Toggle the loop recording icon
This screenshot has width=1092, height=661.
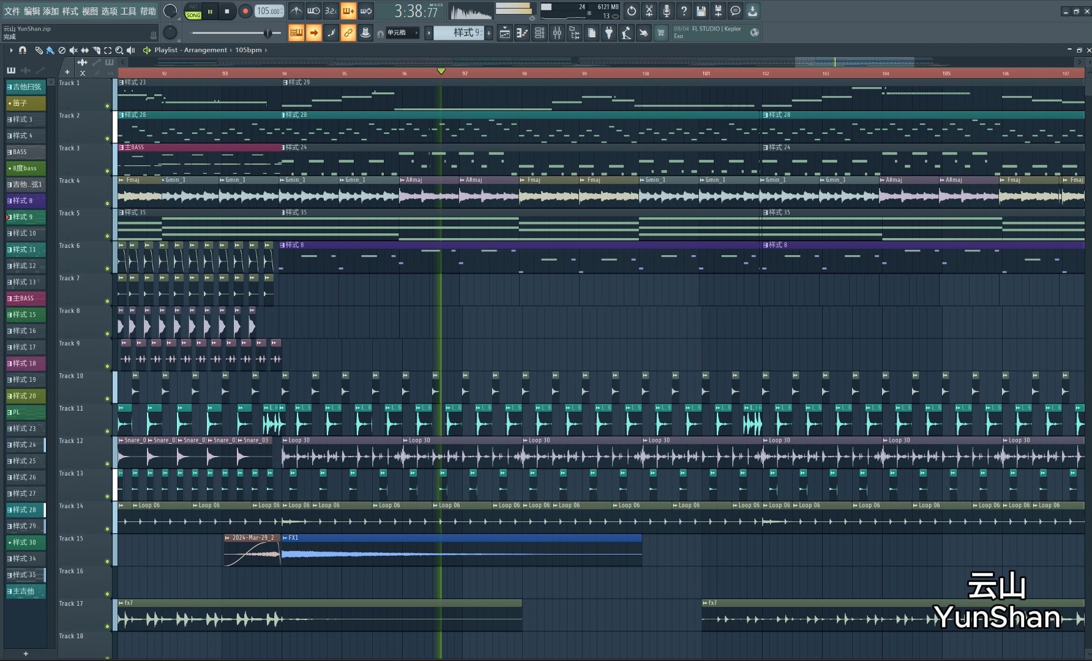(366, 10)
